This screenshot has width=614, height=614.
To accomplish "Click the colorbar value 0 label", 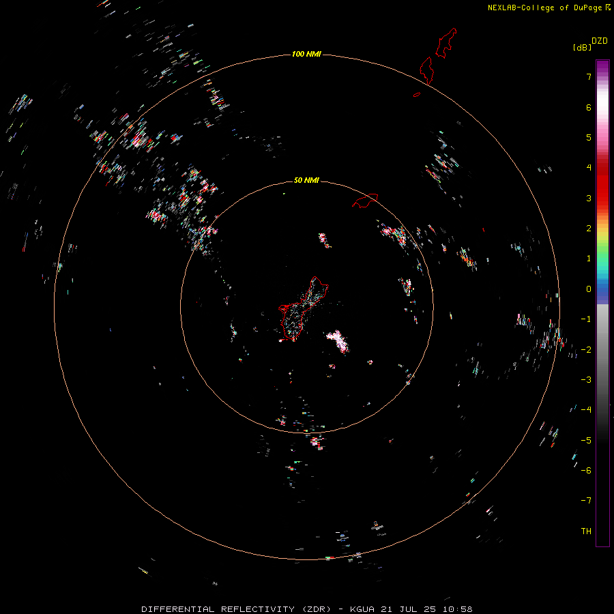I will pos(589,289).
